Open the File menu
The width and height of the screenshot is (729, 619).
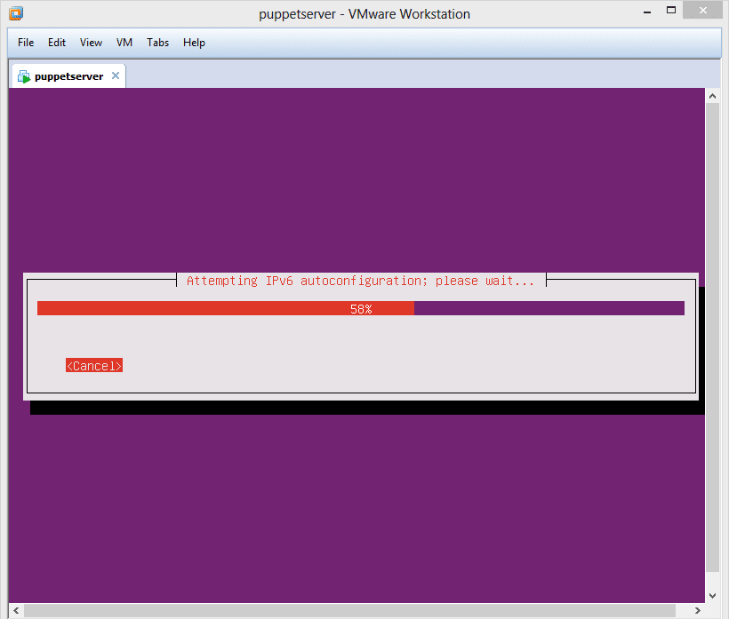(26, 43)
